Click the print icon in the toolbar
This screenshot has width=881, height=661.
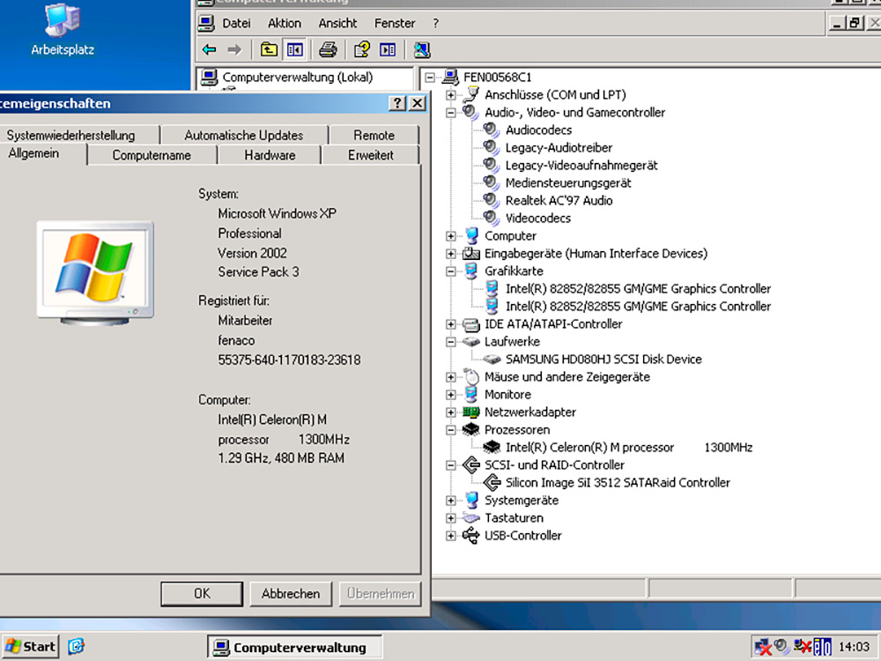tap(328, 49)
